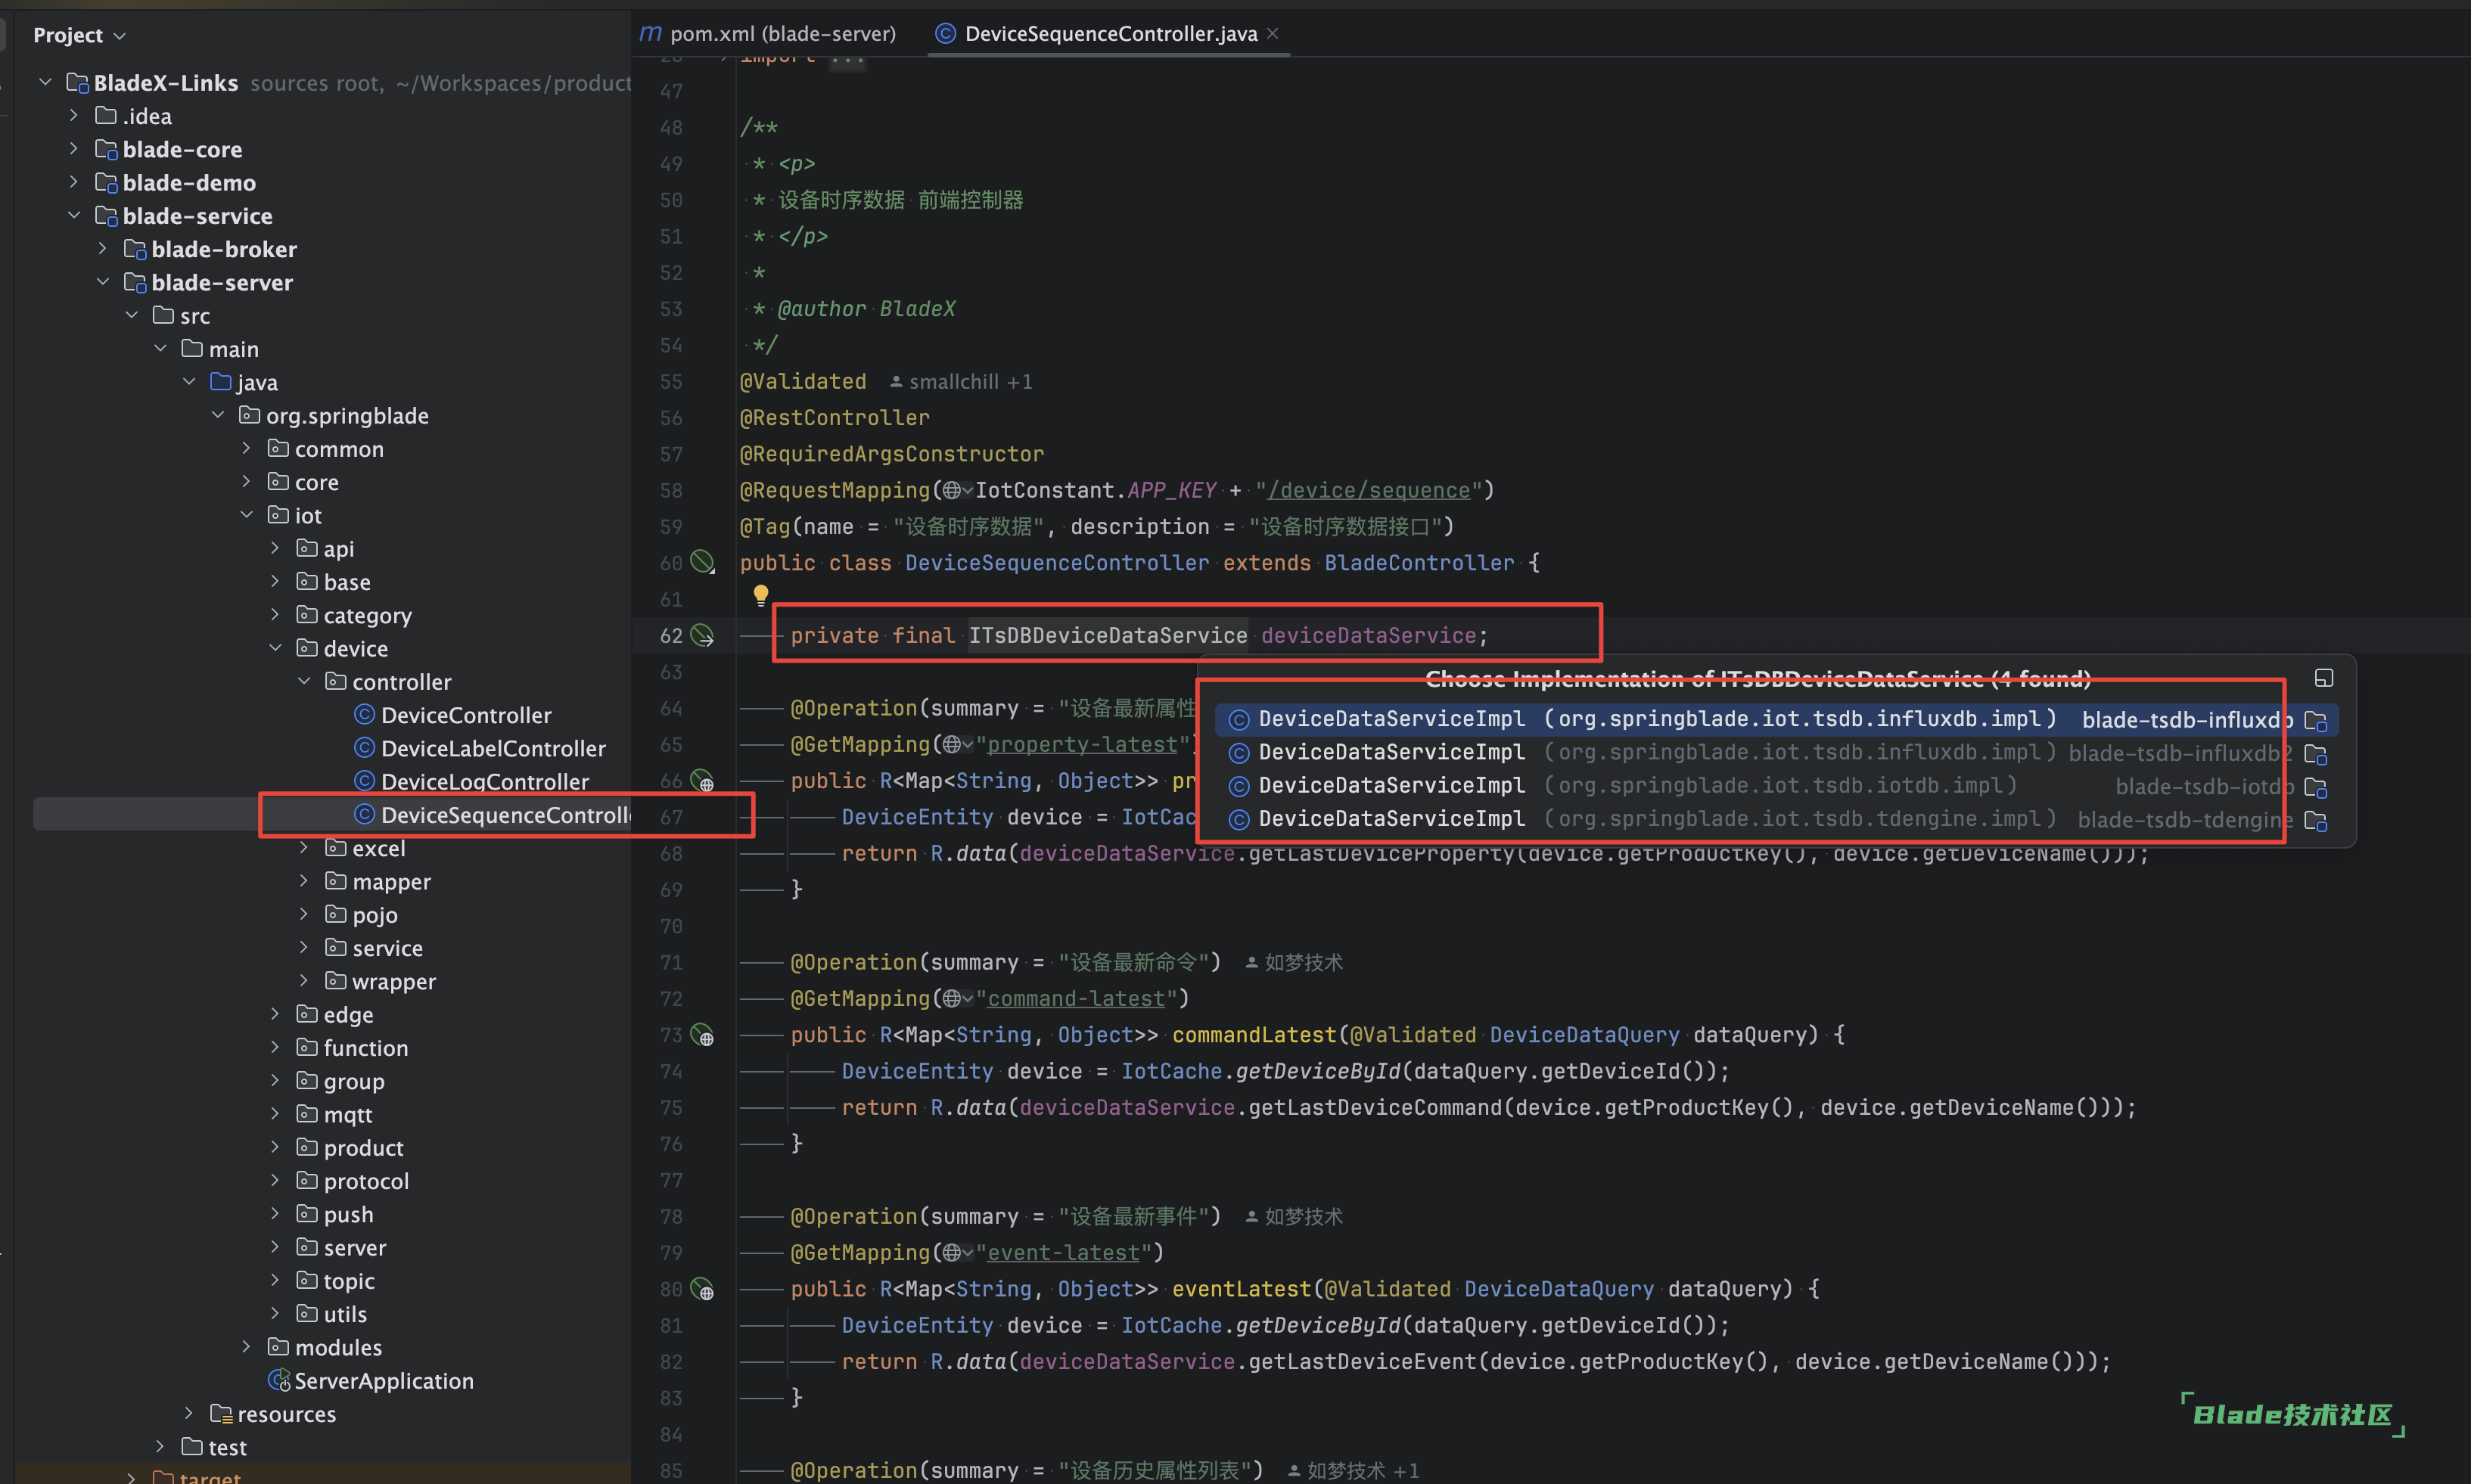The width and height of the screenshot is (2471, 1484).
Task: Select DeviceDataServiceImpl in tdengine.impl package
Action: click(x=1776, y=819)
